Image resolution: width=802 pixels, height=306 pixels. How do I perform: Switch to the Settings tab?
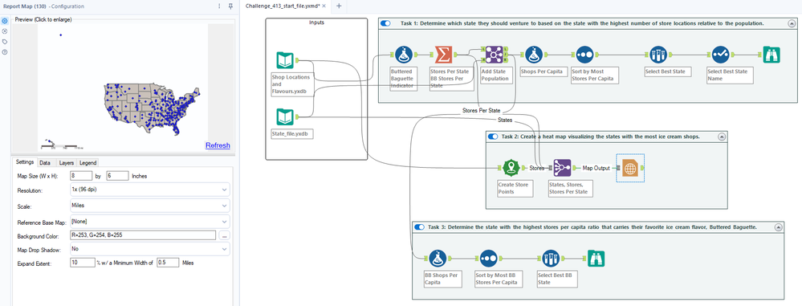(x=25, y=162)
